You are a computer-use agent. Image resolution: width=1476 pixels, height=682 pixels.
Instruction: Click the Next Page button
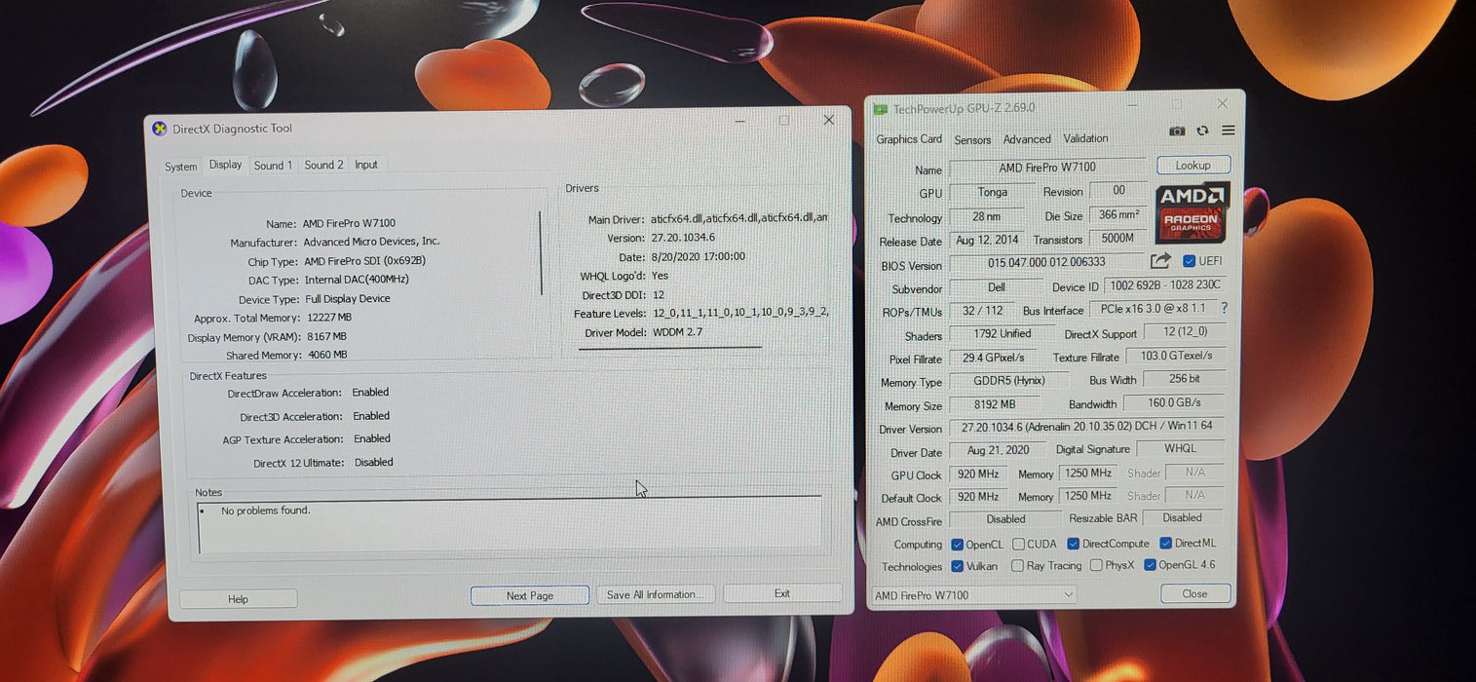pyautogui.click(x=529, y=595)
